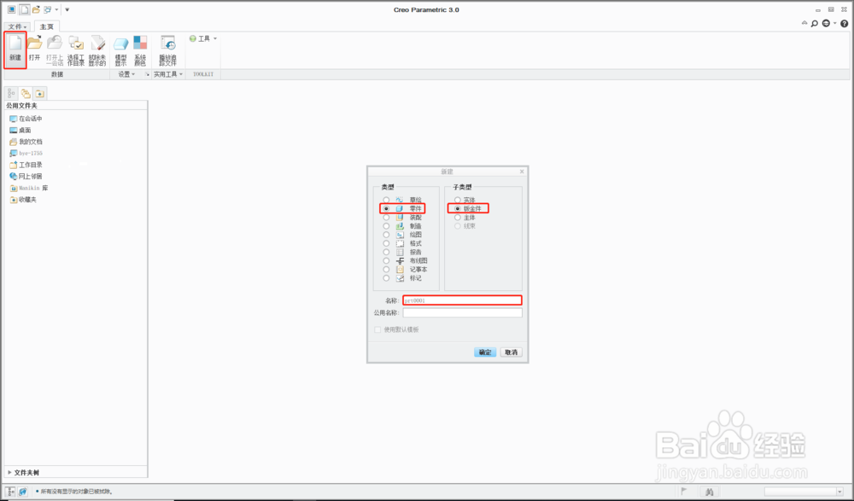
Task: Click 确定 (OK) button in the New dialog
Action: click(485, 352)
